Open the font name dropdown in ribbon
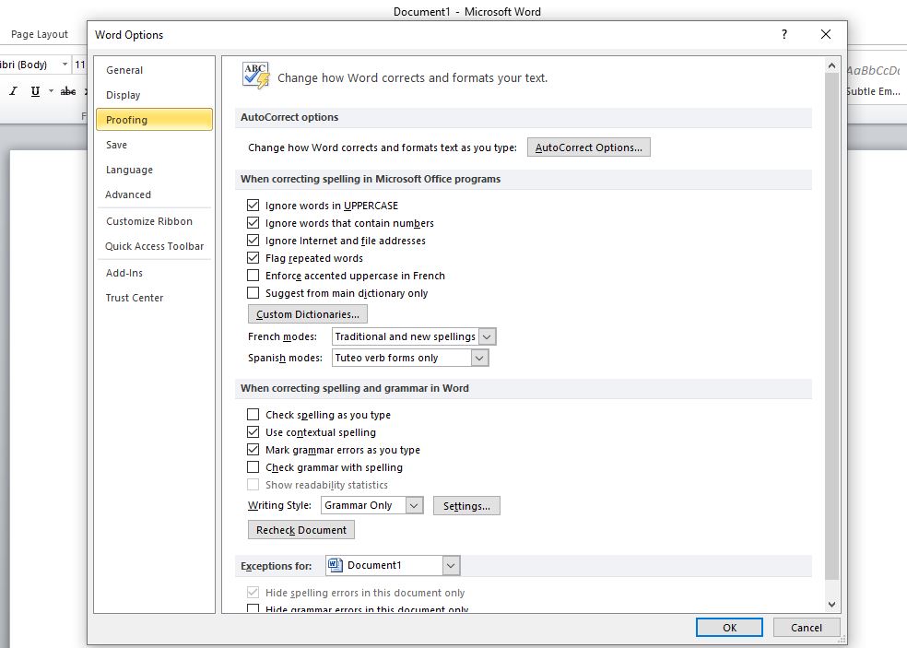The width and height of the screenshot is (907, 648). (65, 65)
